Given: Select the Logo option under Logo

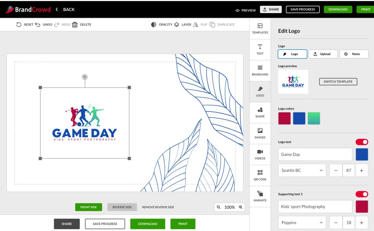Looking at the screenshot, I should click(293, 54).
